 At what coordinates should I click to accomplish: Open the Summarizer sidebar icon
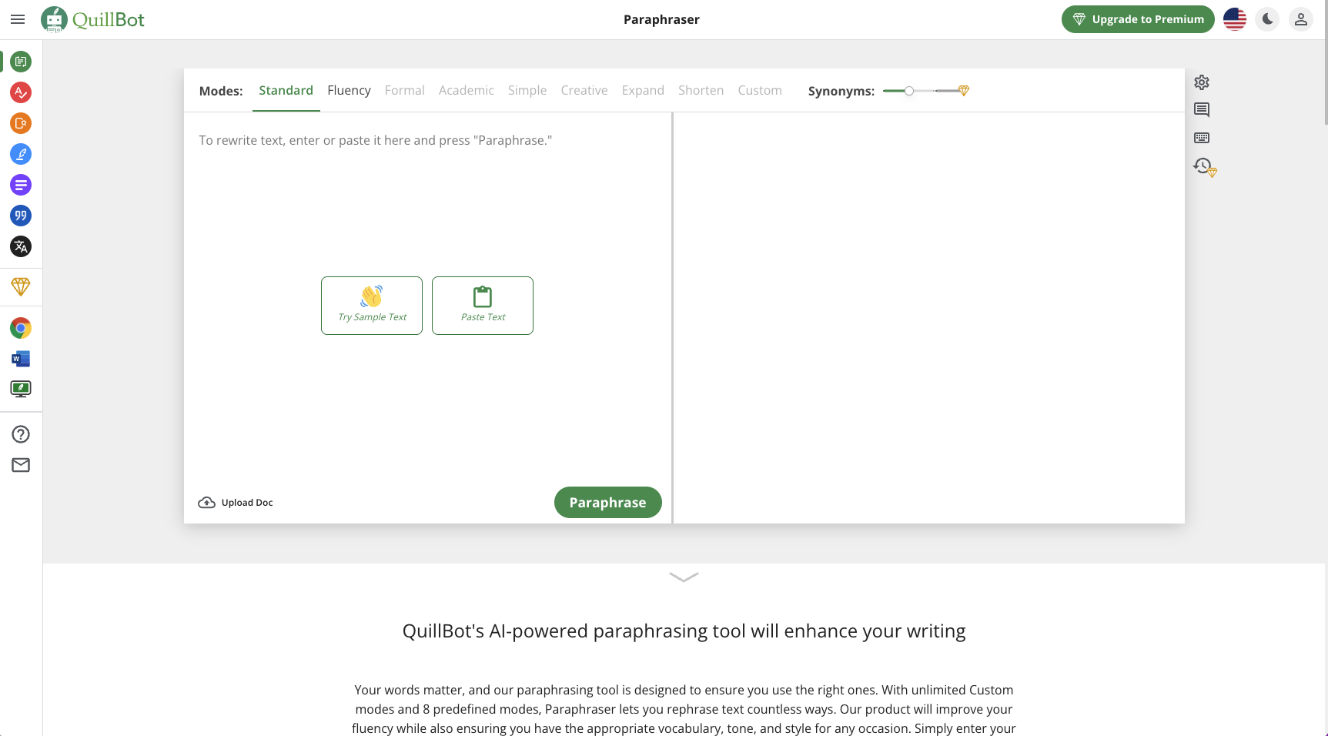tap(21, 185)
